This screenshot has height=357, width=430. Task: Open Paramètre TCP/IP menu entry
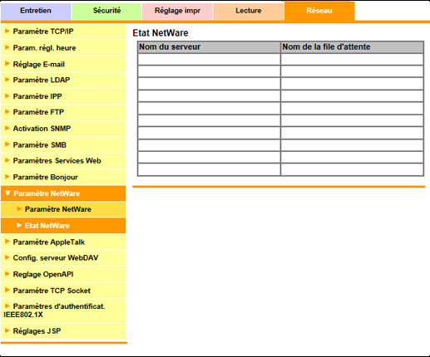(x=63, y=32)
